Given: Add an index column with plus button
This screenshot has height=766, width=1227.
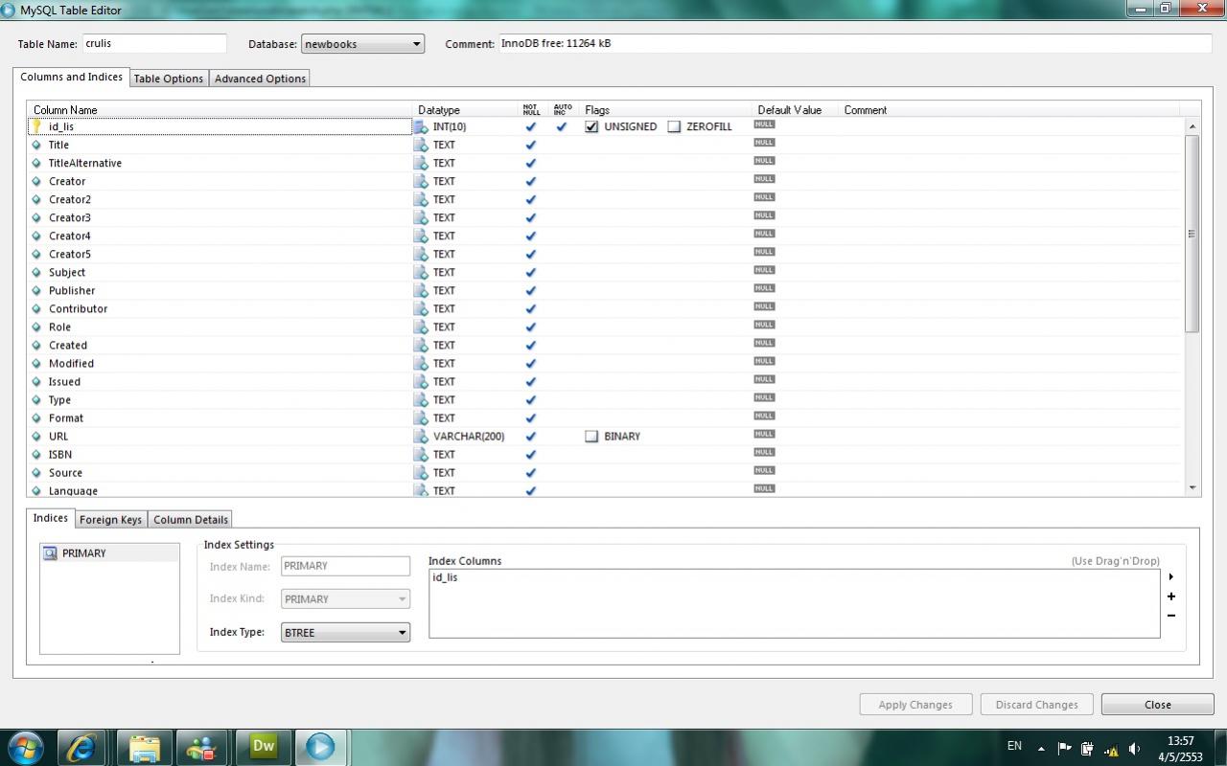Looking at the screenshot, I should 1171,597.
